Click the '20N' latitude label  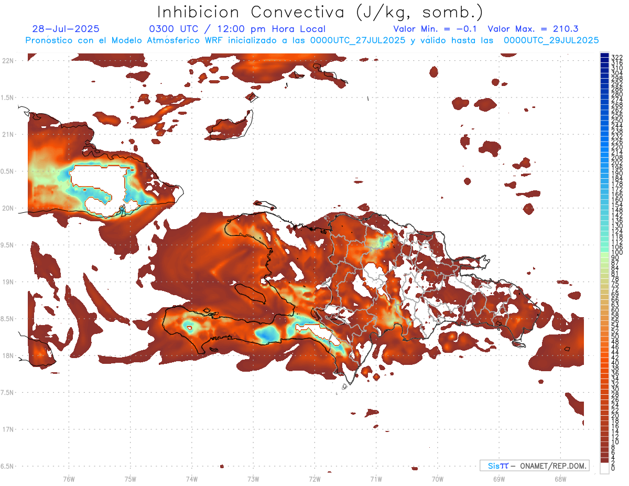point(8,208)
